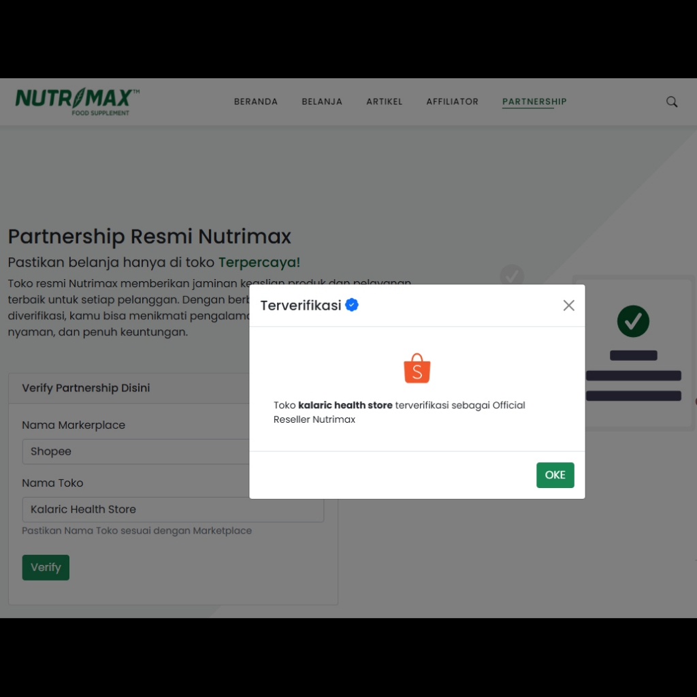This screenshot has height=697, width=697.
Task: Click the 'kalaric health store' bold text
Action: point(345,405)
